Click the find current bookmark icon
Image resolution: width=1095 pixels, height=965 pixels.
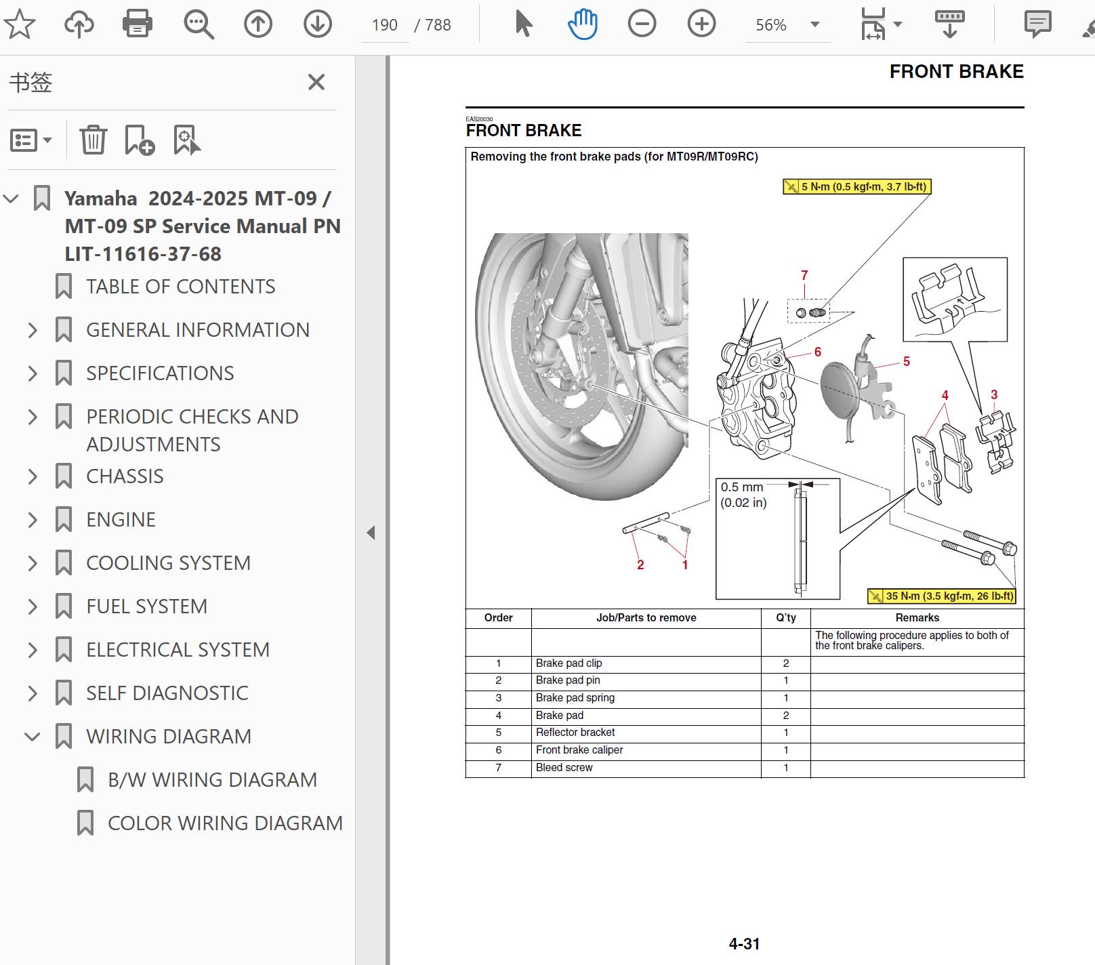pyautogui.click(x=187, y=140)
